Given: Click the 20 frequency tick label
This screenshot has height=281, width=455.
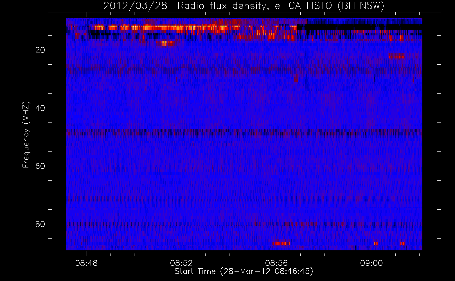Looking at the screenshot, I should (x=40, y=50).
